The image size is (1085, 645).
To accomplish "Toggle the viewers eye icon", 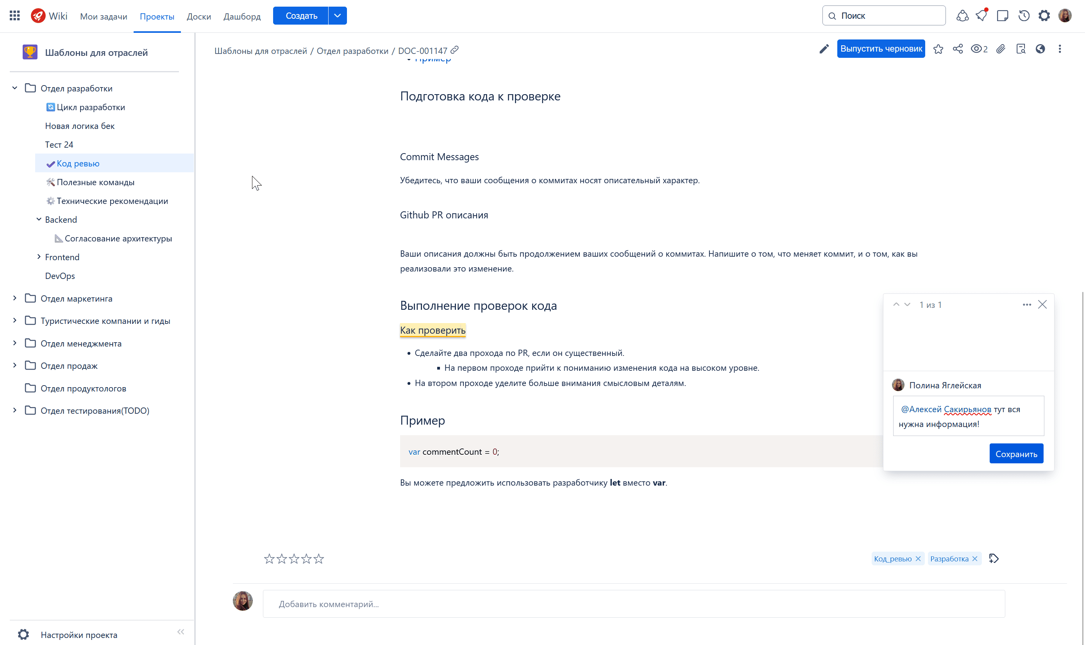I will click(976, 49).
